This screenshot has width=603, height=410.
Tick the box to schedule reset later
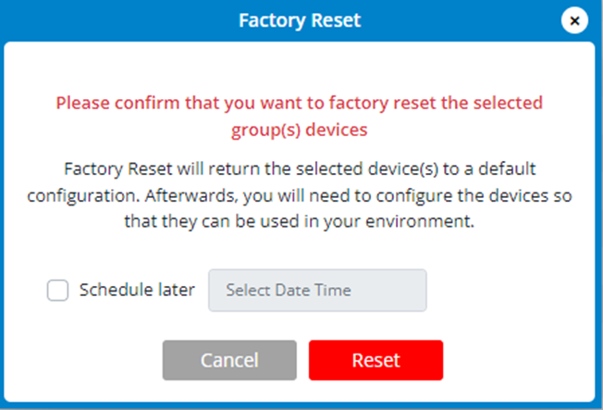tap(57, 291)
